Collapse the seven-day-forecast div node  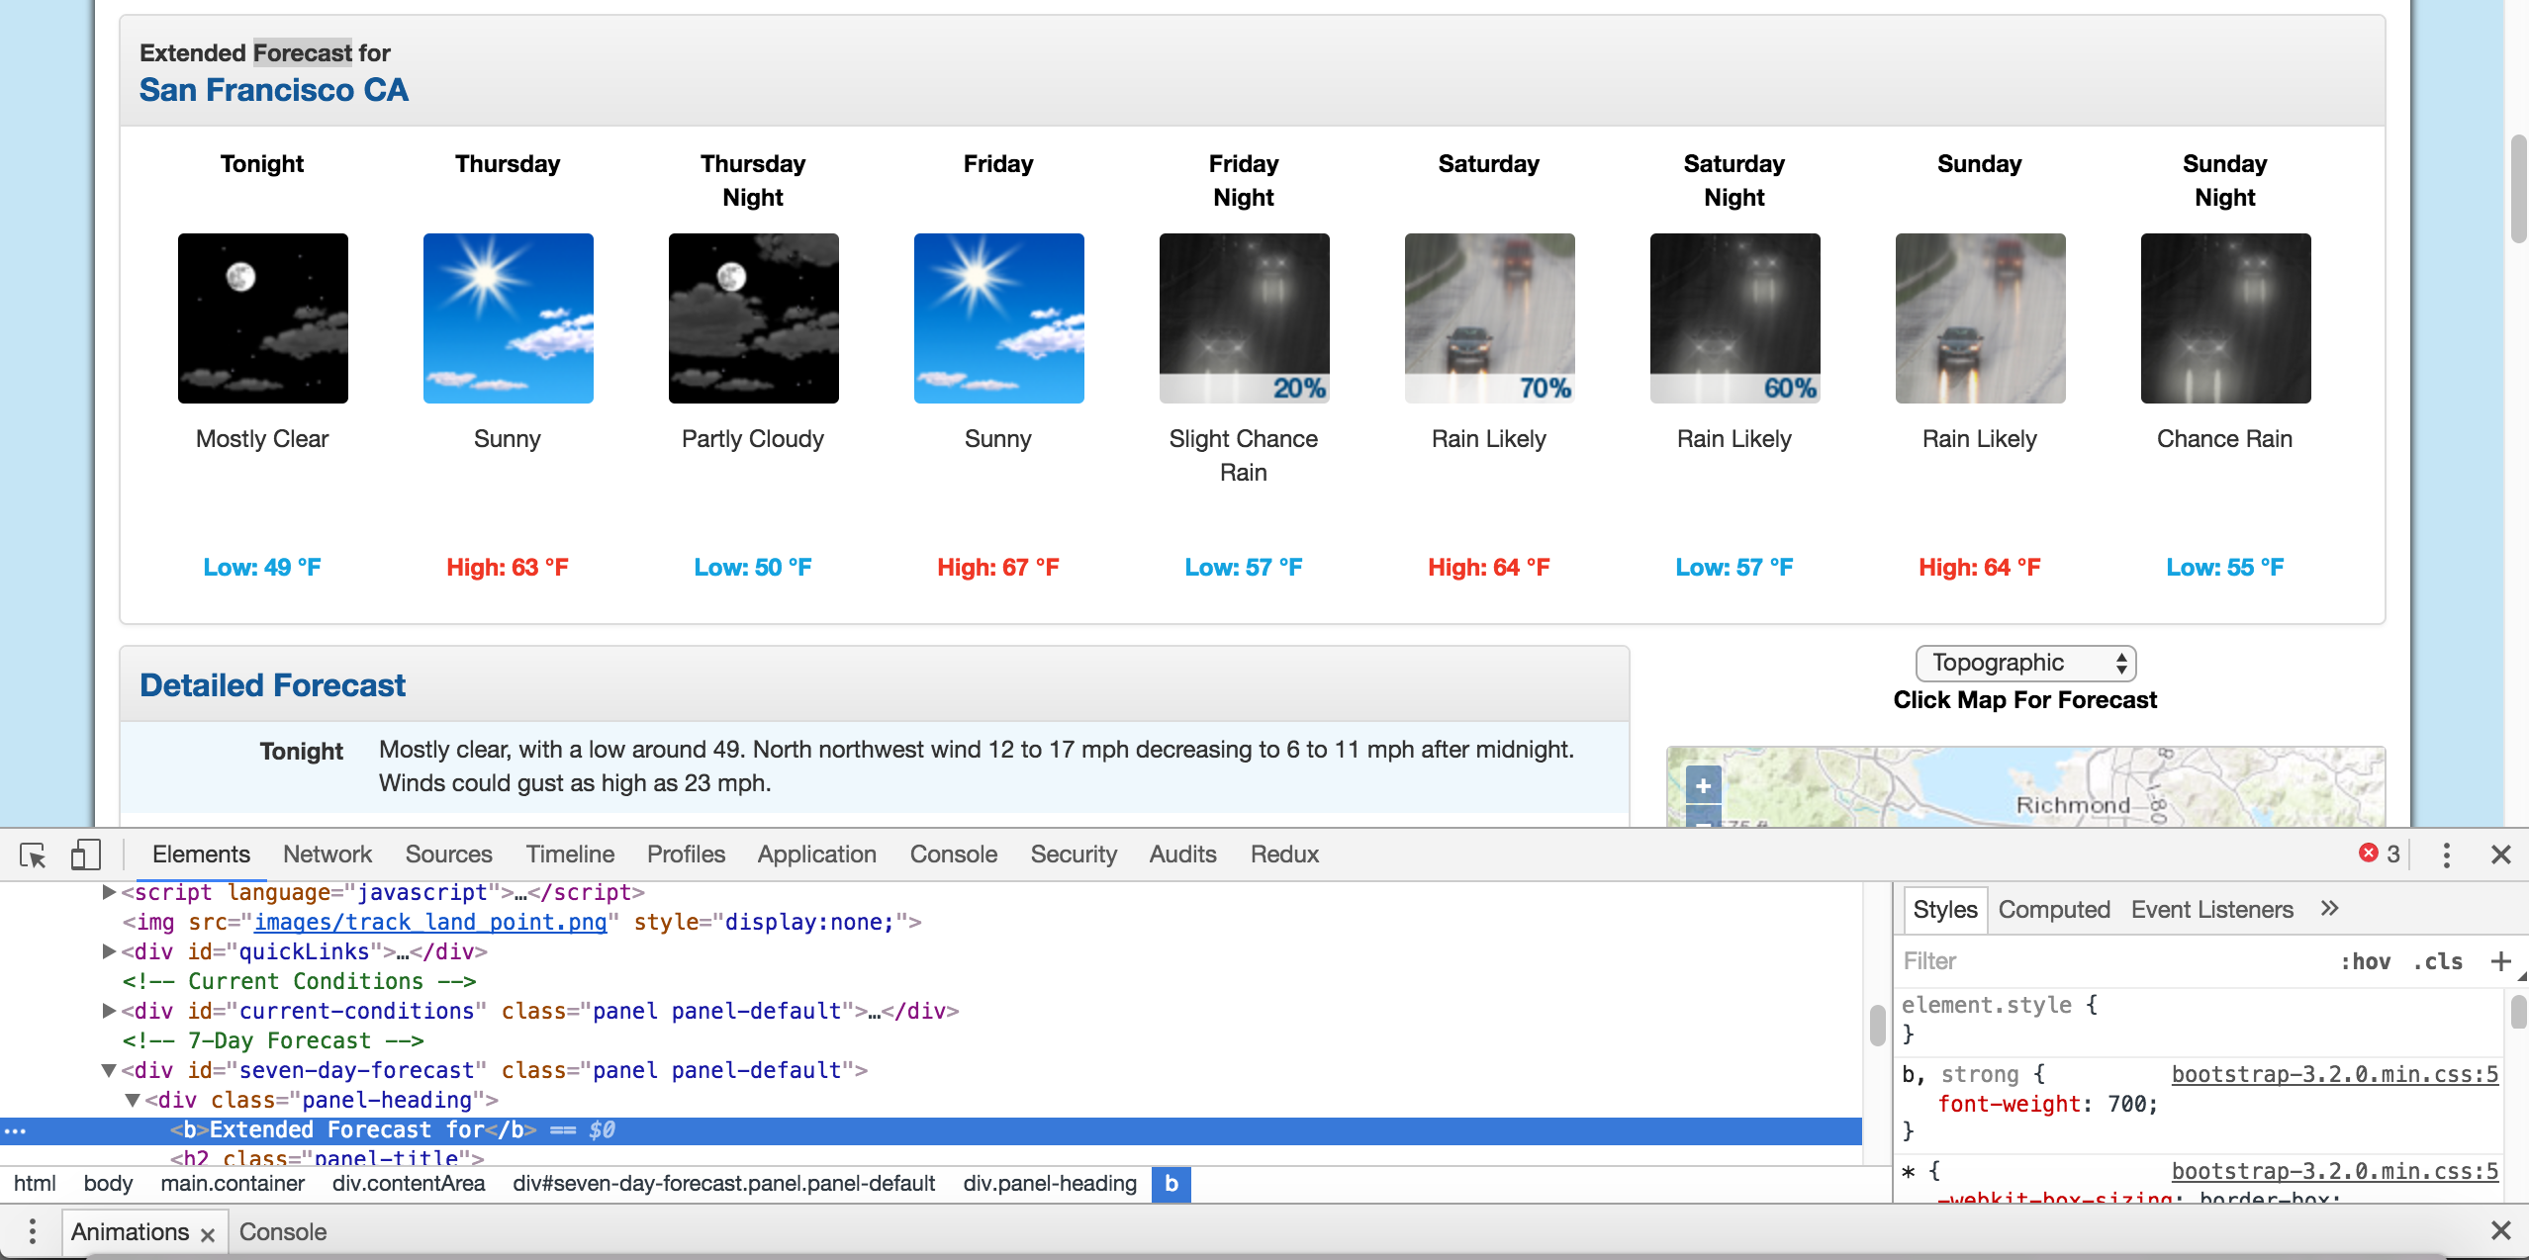[109, 1070]
